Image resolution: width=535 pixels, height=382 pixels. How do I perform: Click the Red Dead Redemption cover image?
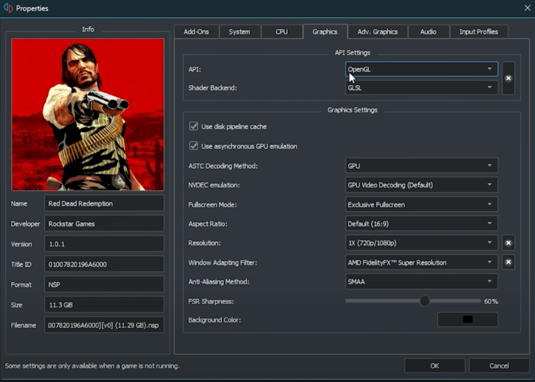click(x=88, y=114)
